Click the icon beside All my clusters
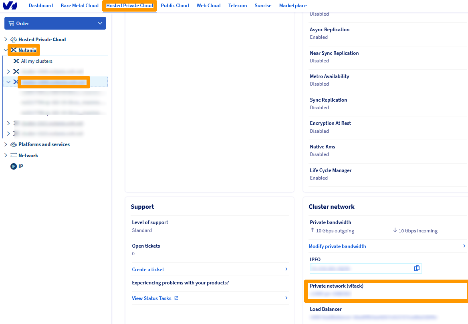 16,61
